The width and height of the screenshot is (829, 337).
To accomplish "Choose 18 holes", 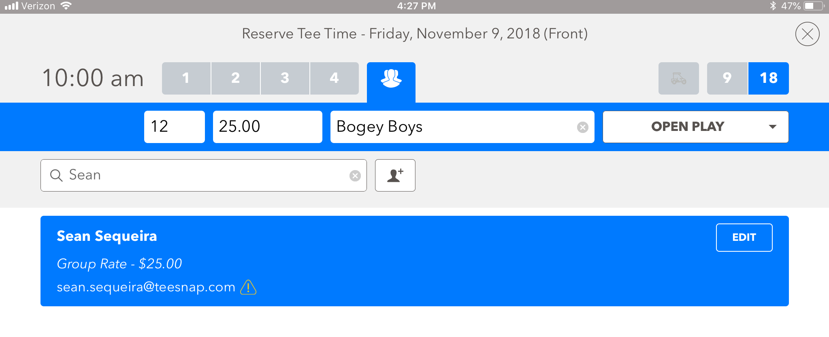I will click(769, 78).
